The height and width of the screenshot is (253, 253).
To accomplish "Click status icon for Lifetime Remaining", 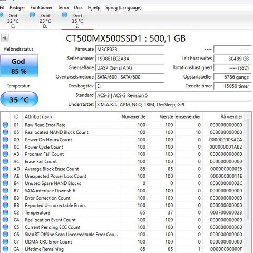I will pos(5,249).
